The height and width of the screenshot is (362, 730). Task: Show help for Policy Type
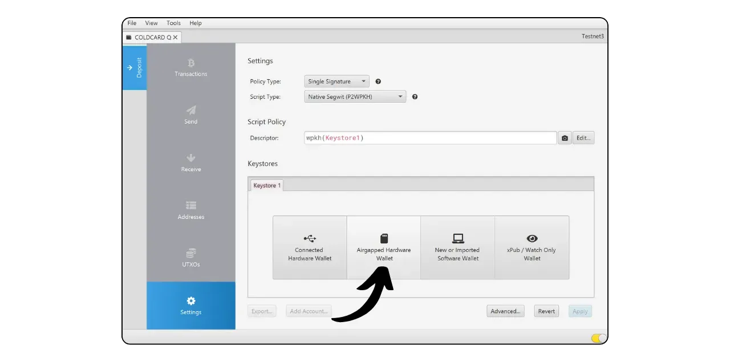(378, 82)
